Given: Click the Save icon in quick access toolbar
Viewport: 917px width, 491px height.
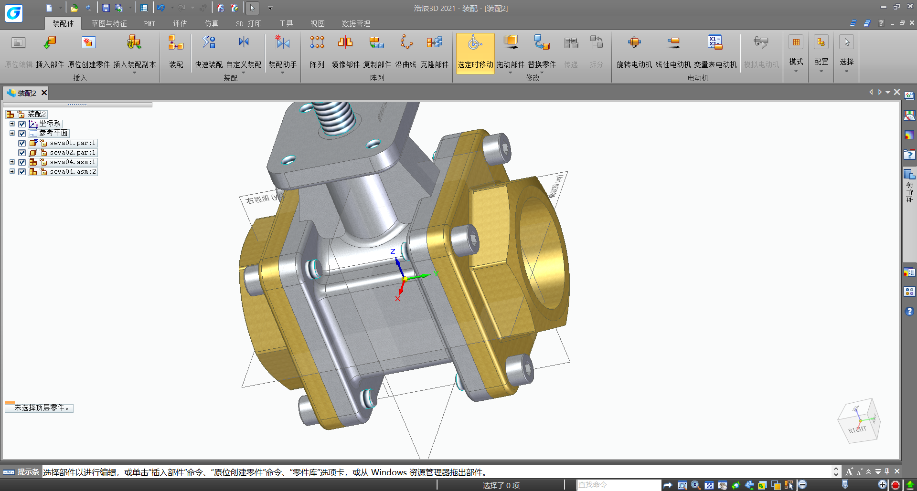Looking at the screenshot, I should [x=106, y=8].
